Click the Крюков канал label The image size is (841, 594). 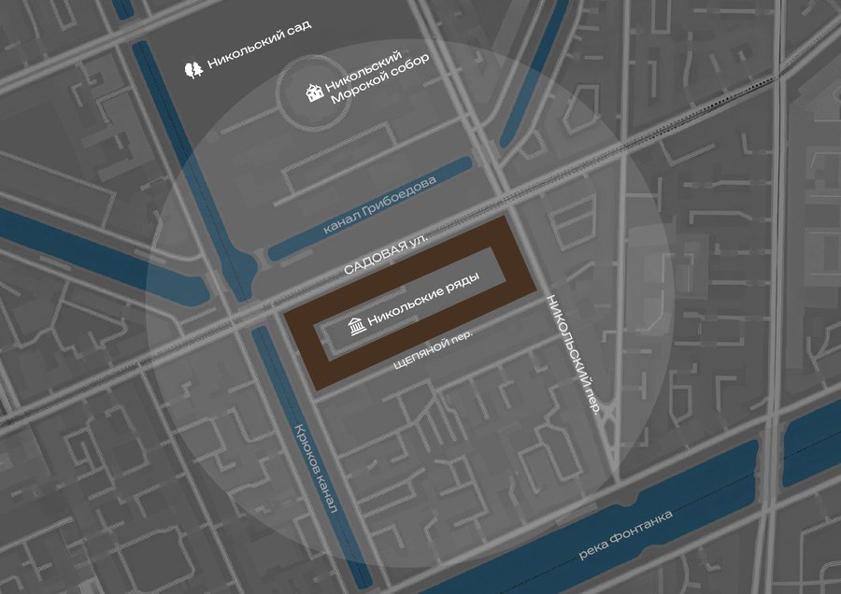pos(317,468)
